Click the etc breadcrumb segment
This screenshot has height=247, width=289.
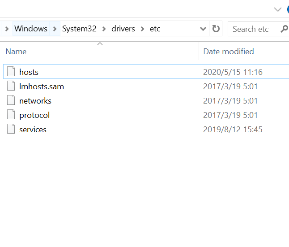coord(155,29)
